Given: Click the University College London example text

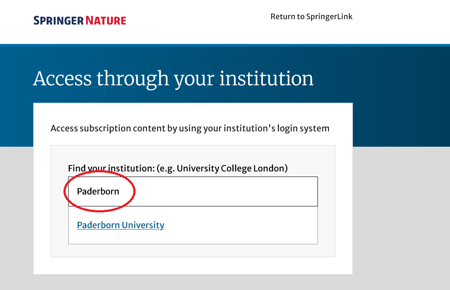Looking at the screenshot, I should pyautogui.click(x=232, y=168).
